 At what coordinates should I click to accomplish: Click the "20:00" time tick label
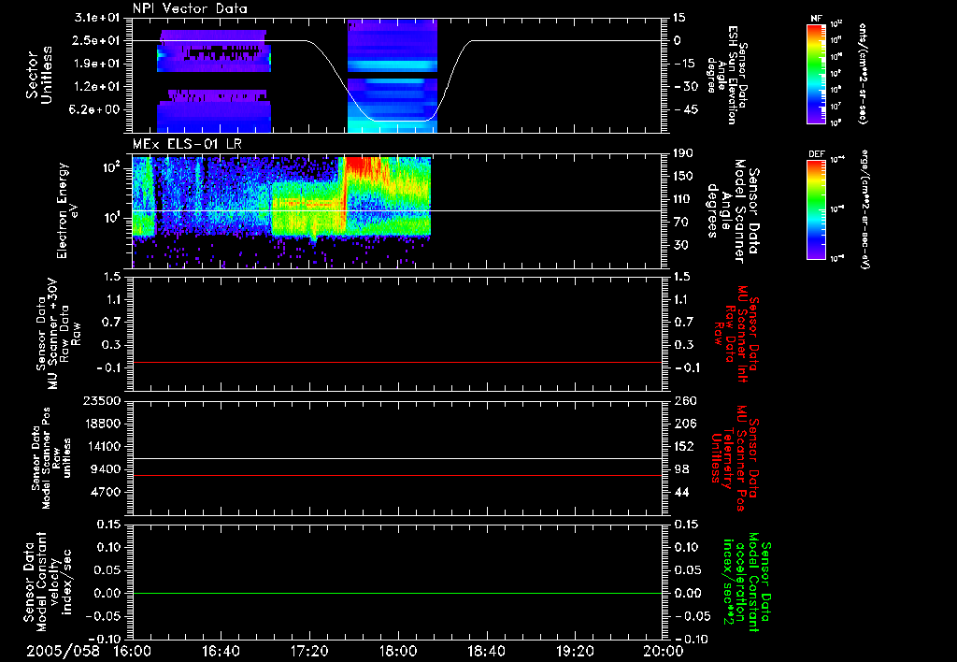pos(664,651)
